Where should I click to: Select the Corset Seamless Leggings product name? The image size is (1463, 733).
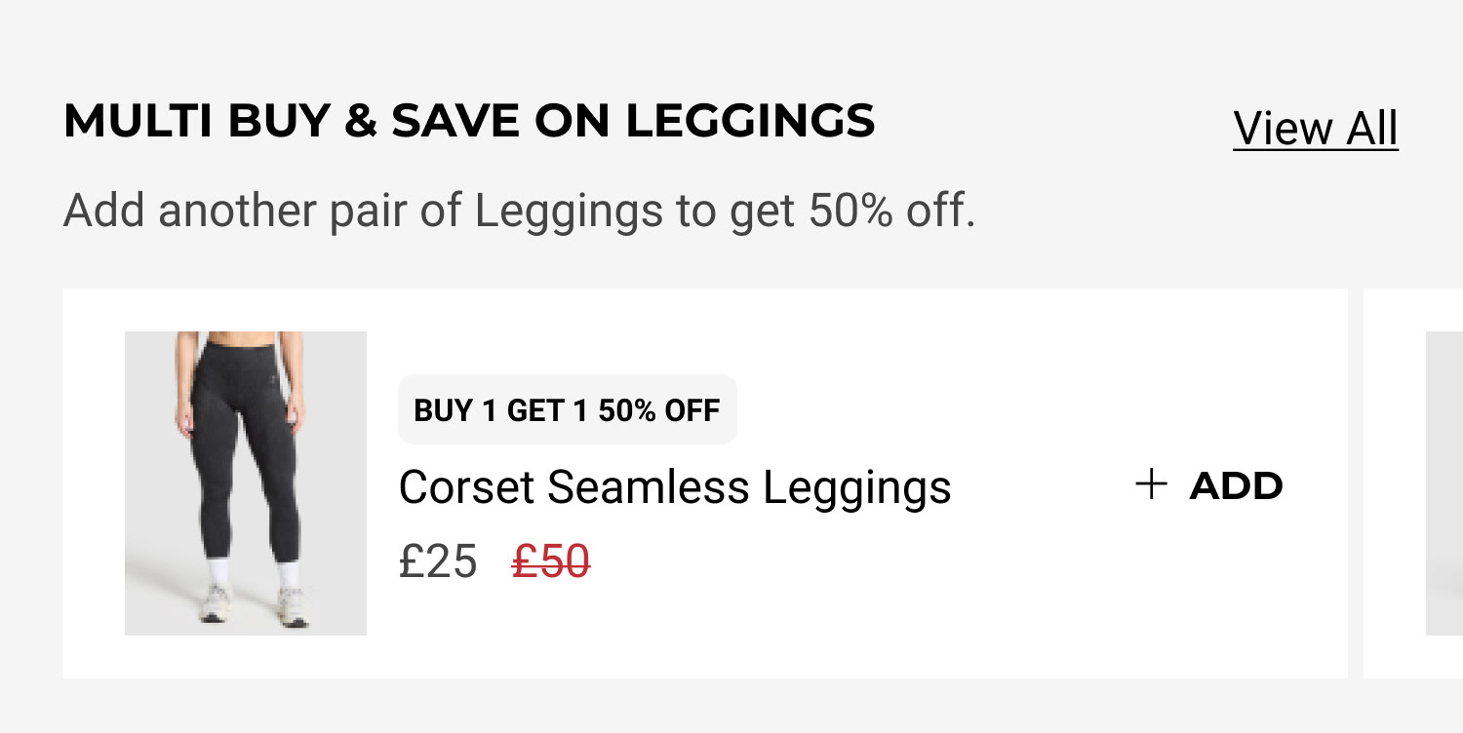pyautogui.click(x=675, y=487)
